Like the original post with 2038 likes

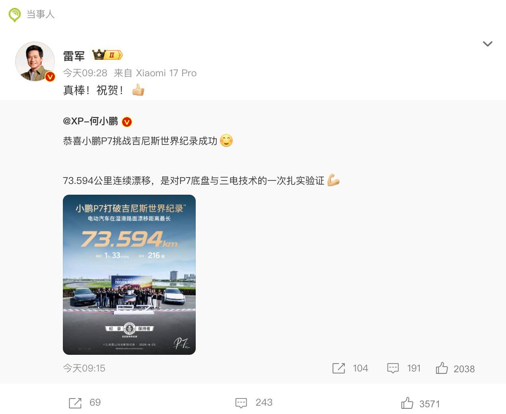click(442, 368)
